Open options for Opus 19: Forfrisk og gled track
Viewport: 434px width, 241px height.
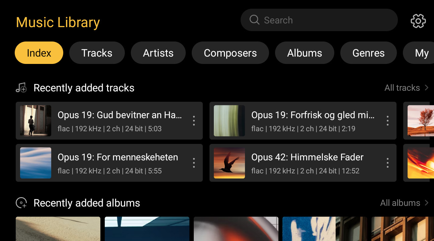pos(387,120)
